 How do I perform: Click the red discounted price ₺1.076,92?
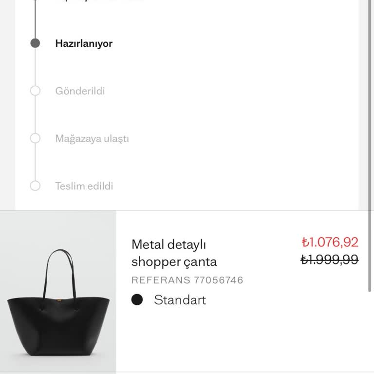[330, 242]
